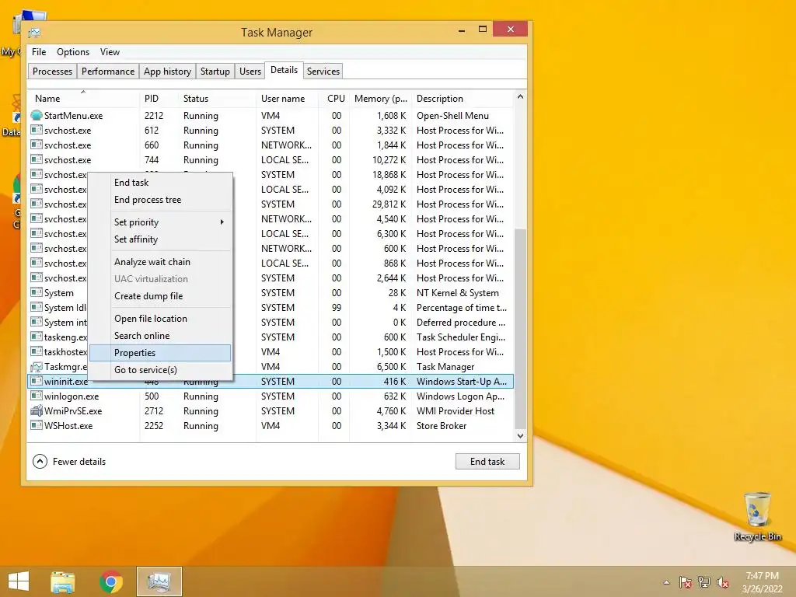Image resolution: width=796 pixels, height=597 pixels.
Task: Select the winlogon.exe row name
Action: [x=72, y=396]
